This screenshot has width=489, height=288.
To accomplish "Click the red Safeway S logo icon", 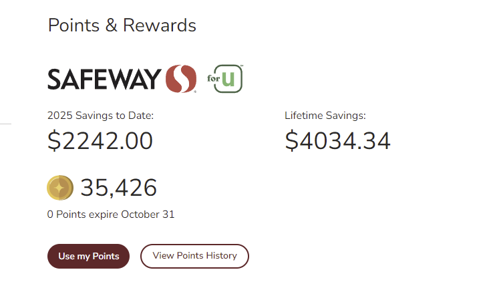I will pos(181,78).
